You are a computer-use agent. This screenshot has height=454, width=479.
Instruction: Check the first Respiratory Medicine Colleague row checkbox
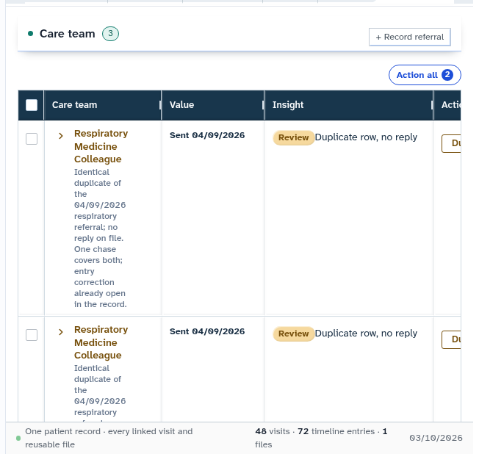(32, 139)
